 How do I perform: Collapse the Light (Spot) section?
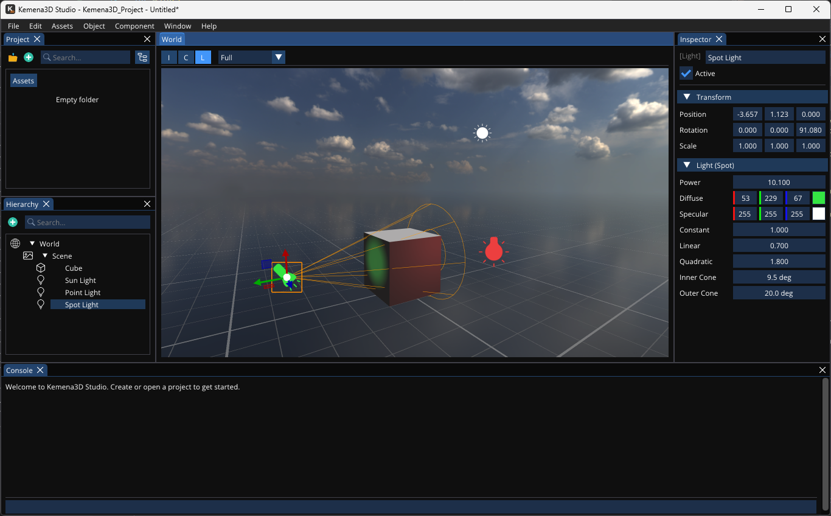pos(687,166)
